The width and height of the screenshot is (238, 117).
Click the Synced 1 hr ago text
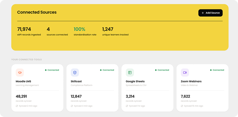pos(137,106)
